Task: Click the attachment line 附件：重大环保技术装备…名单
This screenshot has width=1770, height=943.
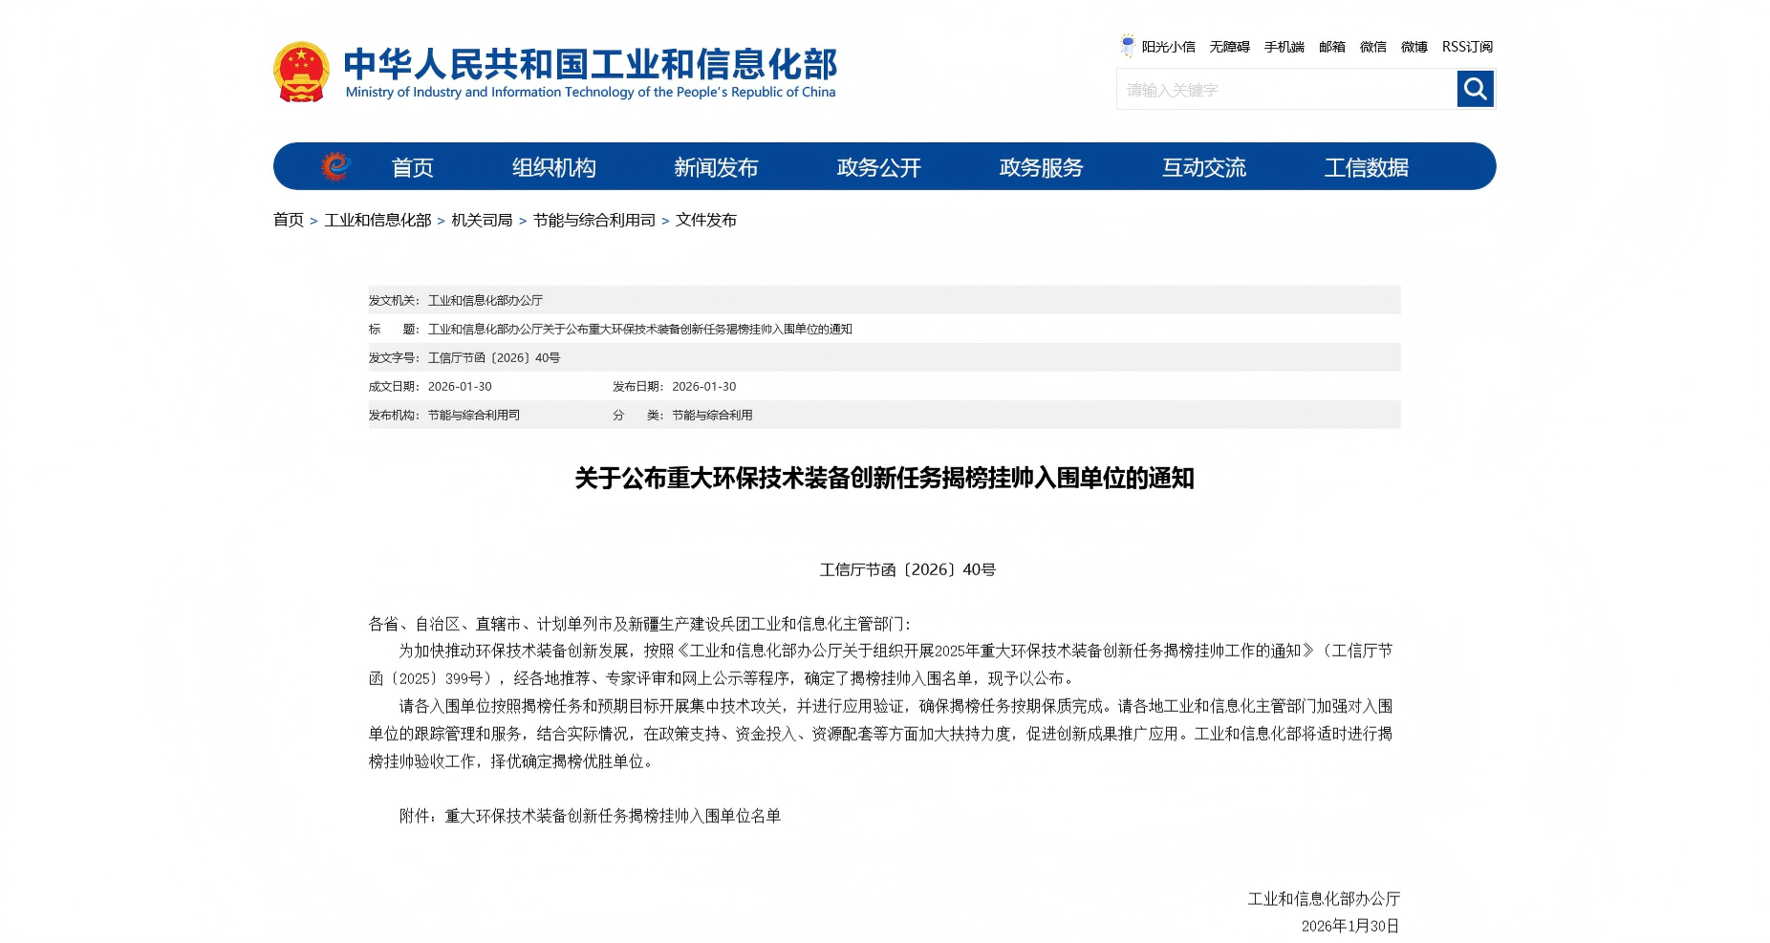Action: 590,816
